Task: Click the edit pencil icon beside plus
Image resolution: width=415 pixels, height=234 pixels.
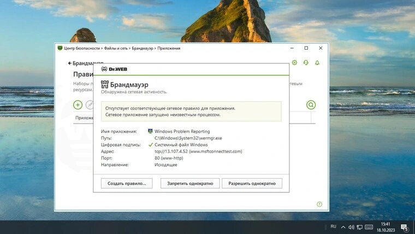Action: click(90, 105)
